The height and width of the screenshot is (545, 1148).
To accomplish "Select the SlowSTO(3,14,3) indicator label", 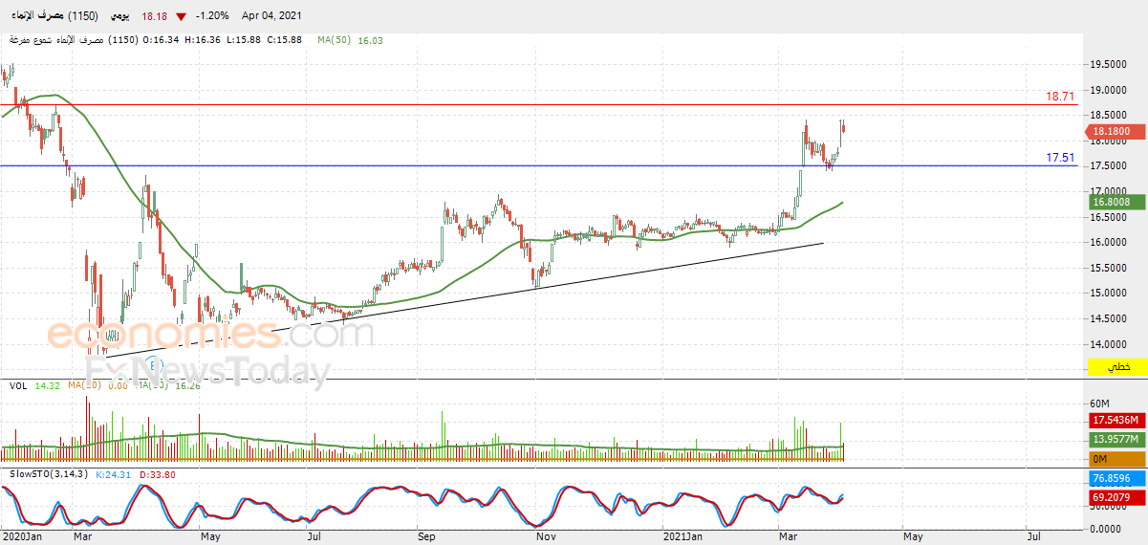I will point(48,474).
